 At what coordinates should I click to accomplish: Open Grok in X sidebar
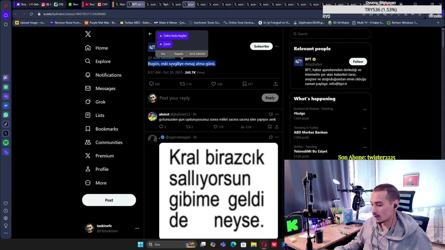[95, 102]
